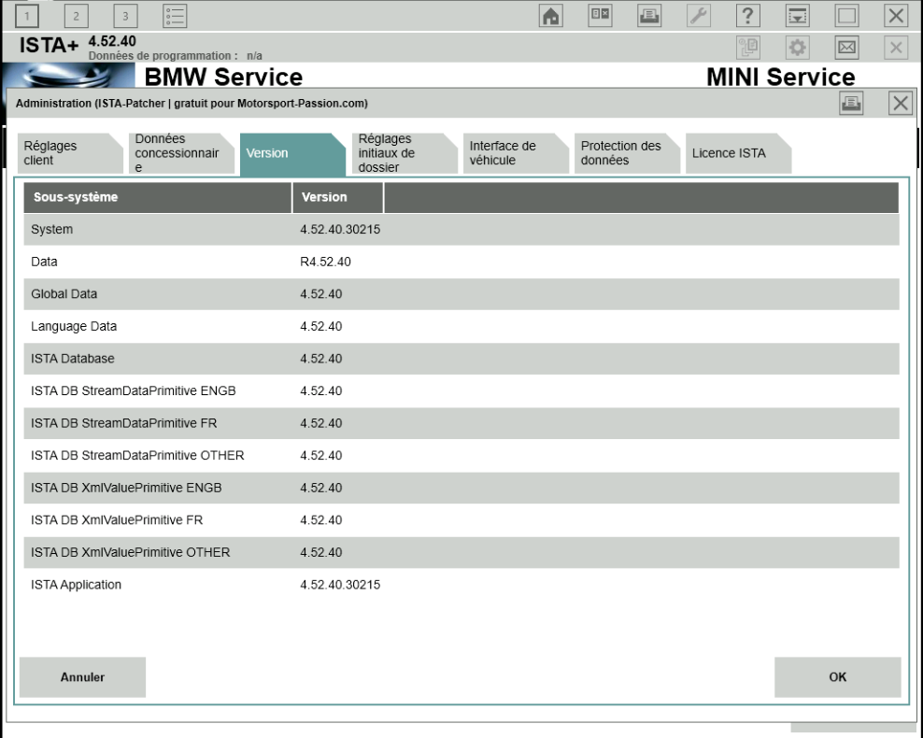Confirm with the OK button

838,677
